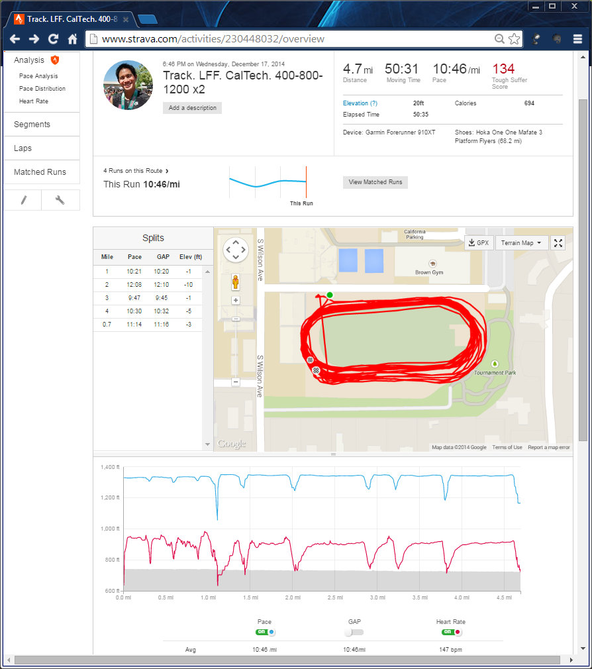Bookmark page with the star icon
The width and height of the screenshot is (592, 669).
point(514,39)
